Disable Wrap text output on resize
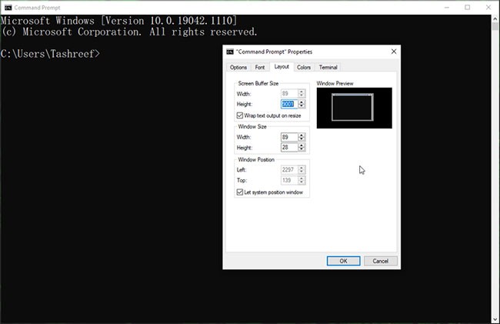500x324 pixels. [x=241, y=115]
